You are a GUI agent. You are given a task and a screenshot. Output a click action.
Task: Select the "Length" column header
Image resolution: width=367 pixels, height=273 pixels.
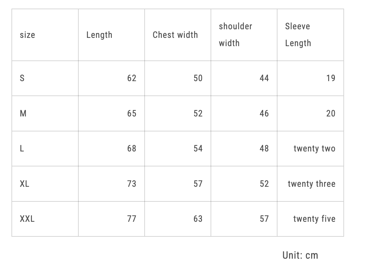99,35
